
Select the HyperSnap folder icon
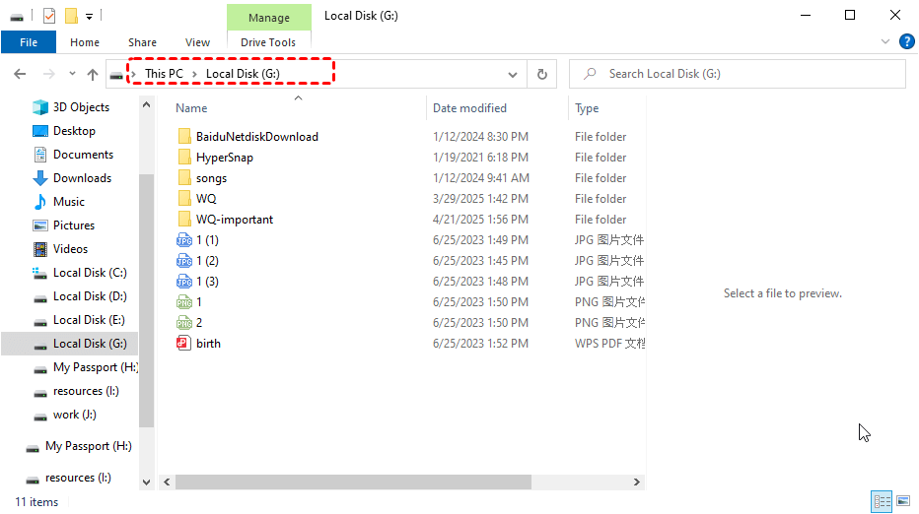pos(184,158)
